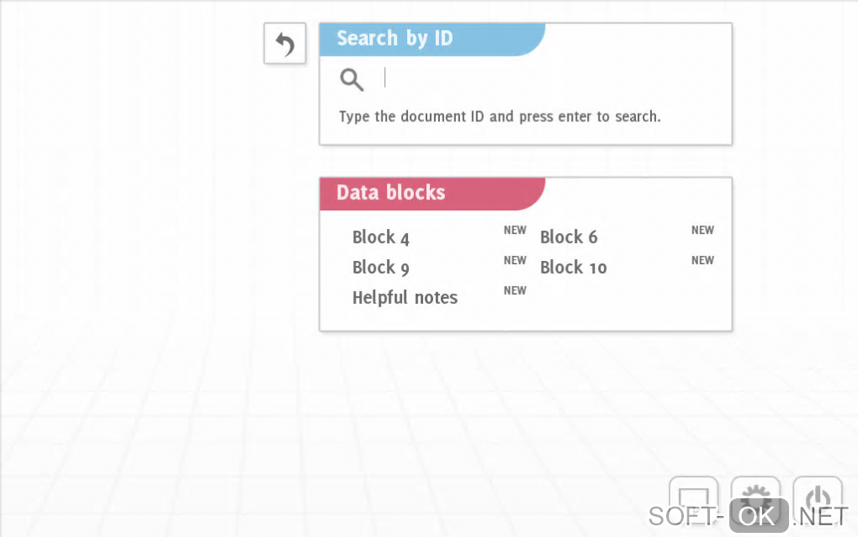Click the magnifying glass search icon
Image resolution: width=858 pixels, height=537 pixels.
coord(352,80)
